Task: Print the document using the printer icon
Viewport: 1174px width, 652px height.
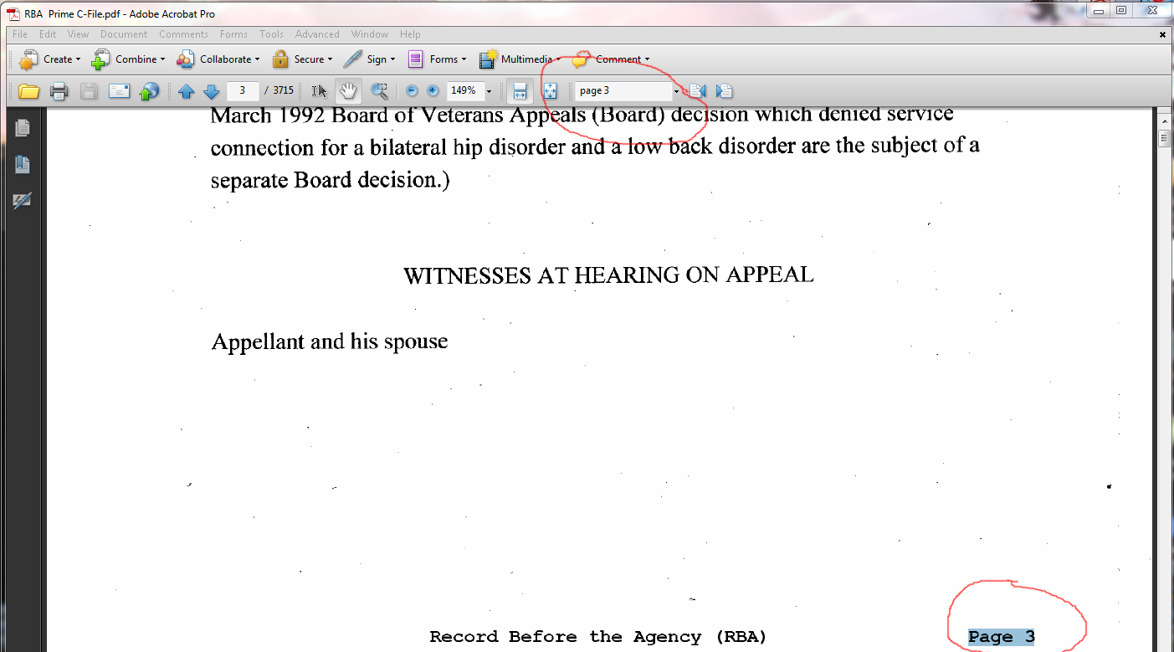Action: [x=59, y=91]
